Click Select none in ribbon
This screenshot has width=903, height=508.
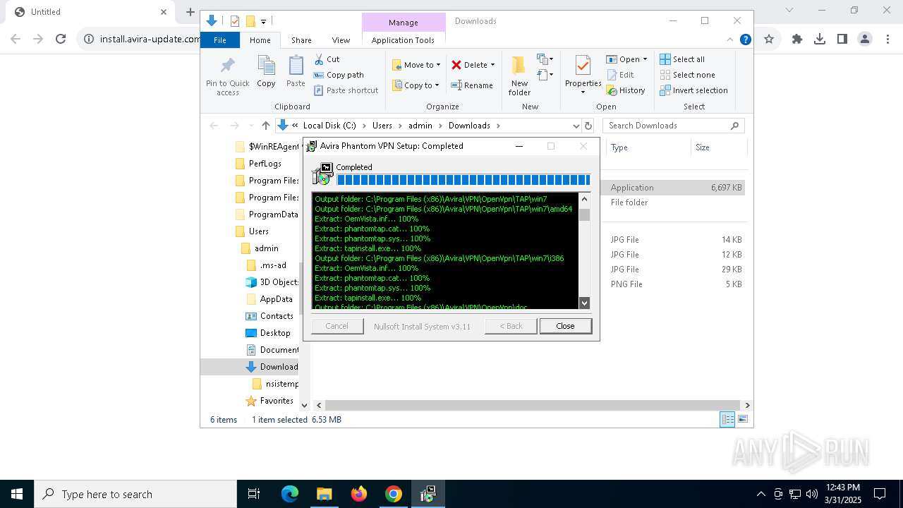click(x=687, y=75)
